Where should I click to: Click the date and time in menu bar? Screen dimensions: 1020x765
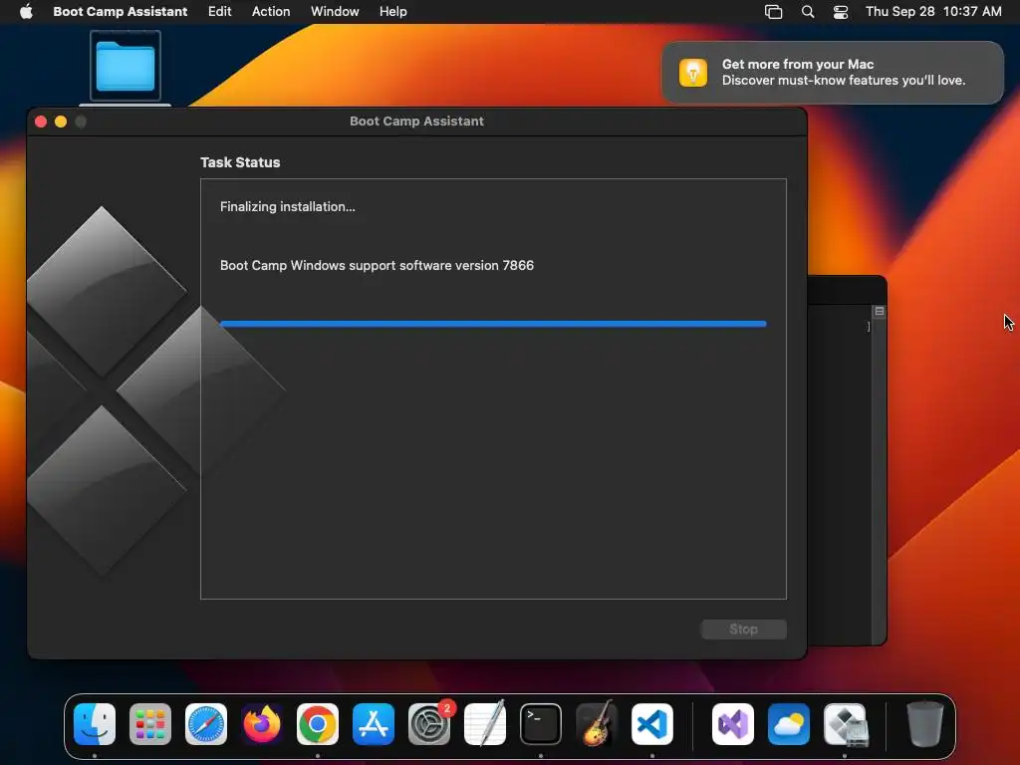(933, 11)
